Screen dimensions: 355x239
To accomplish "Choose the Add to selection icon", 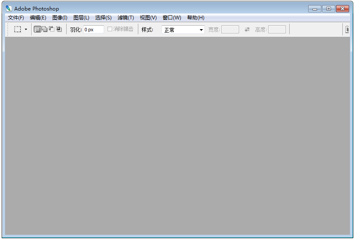I will coord(44,29).
